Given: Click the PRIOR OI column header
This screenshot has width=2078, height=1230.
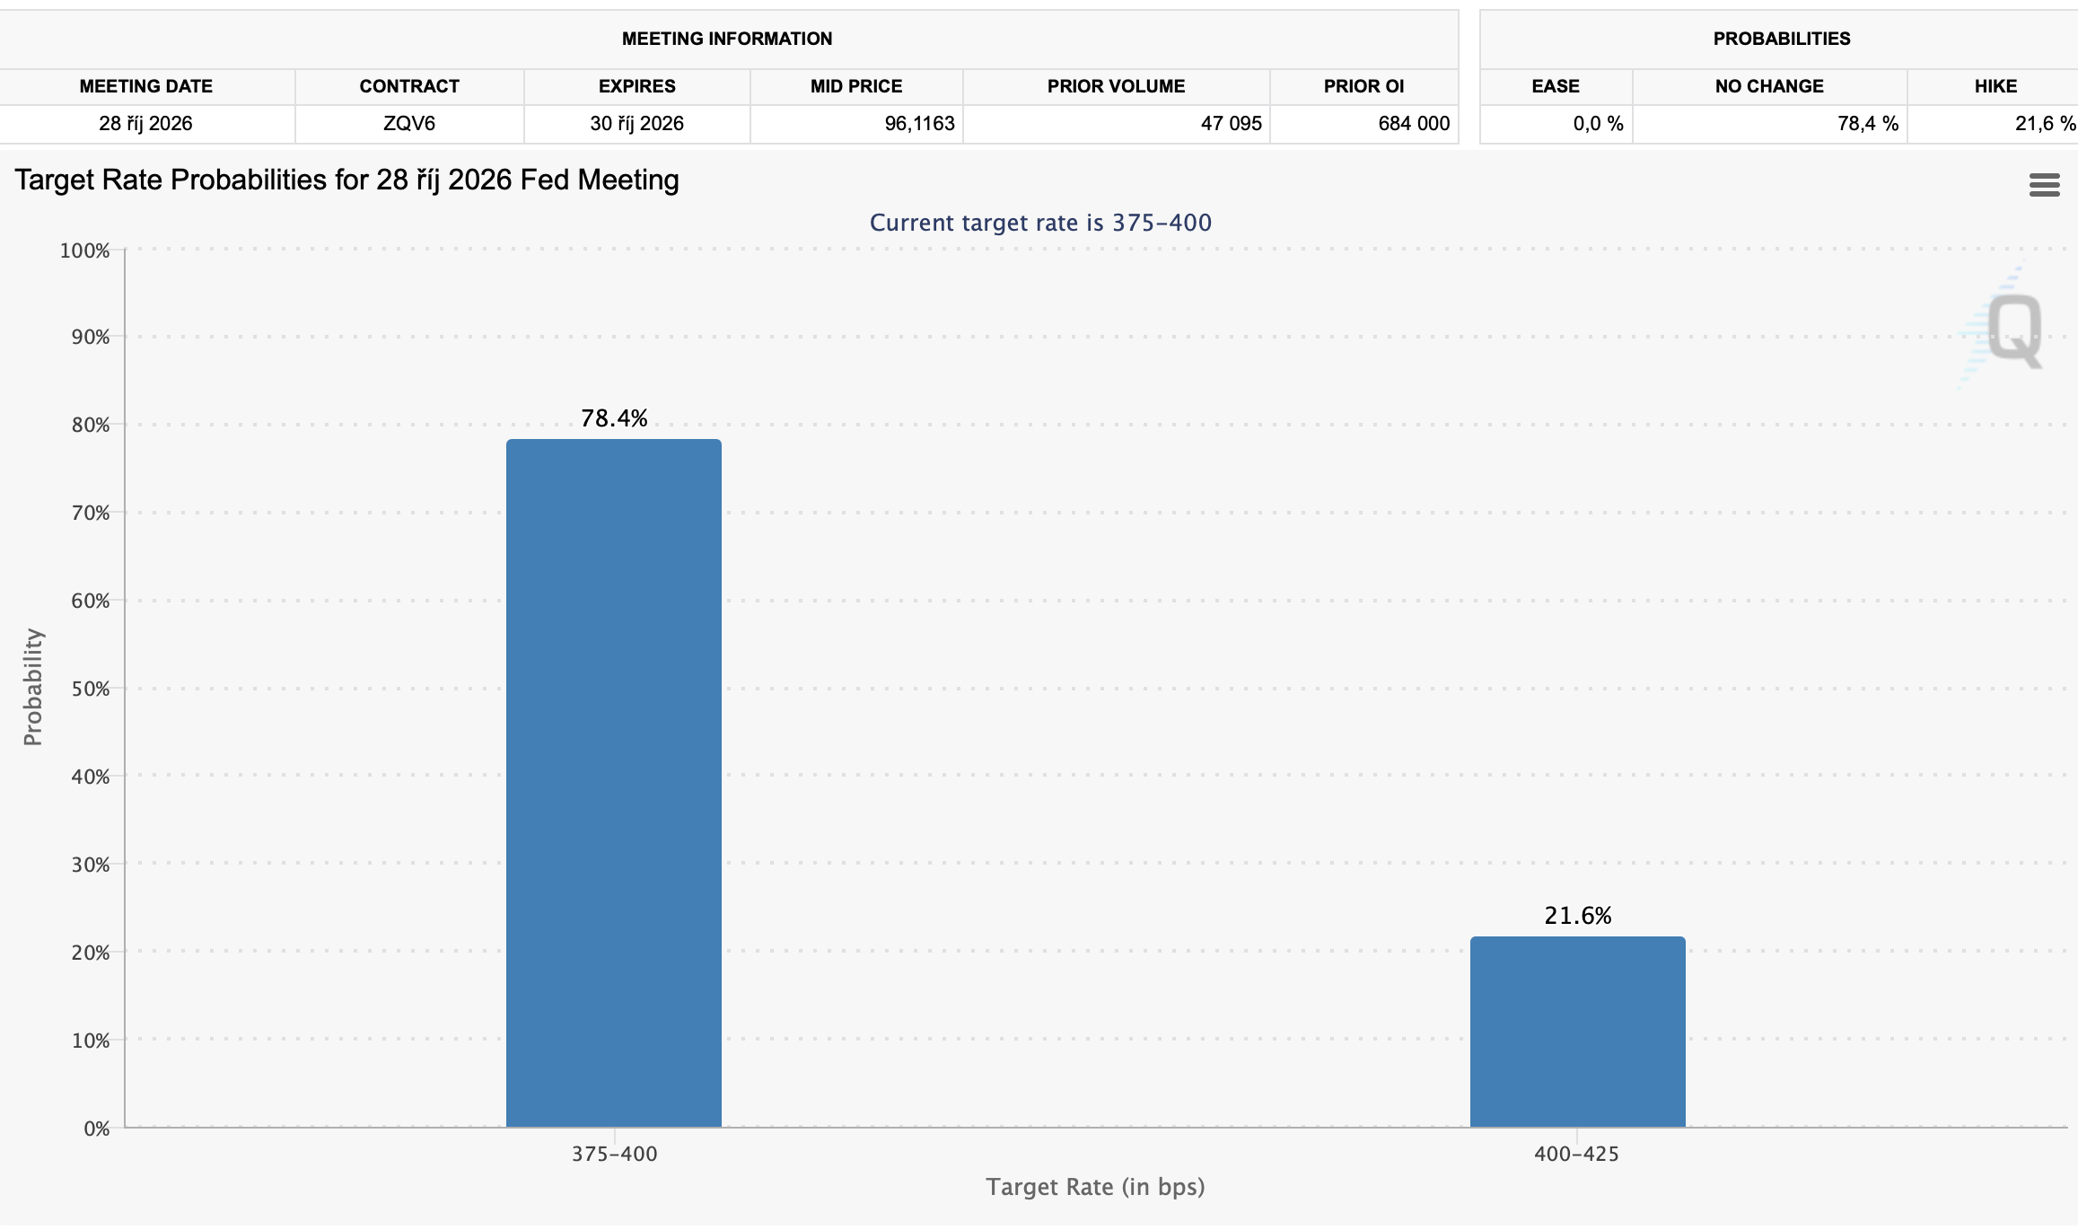Looking at the screenshot, I should 1363,86.
